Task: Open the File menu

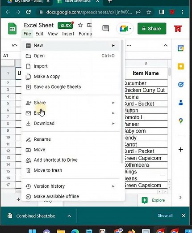Action: 27,34
